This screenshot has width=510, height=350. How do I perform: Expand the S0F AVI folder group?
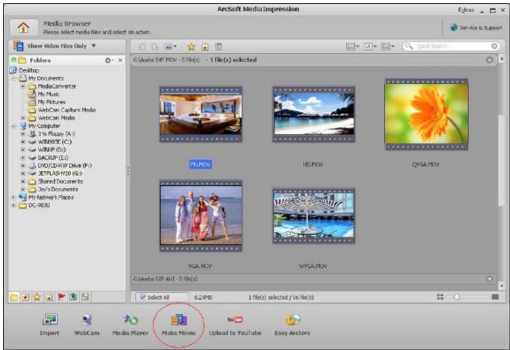(489, 279)
